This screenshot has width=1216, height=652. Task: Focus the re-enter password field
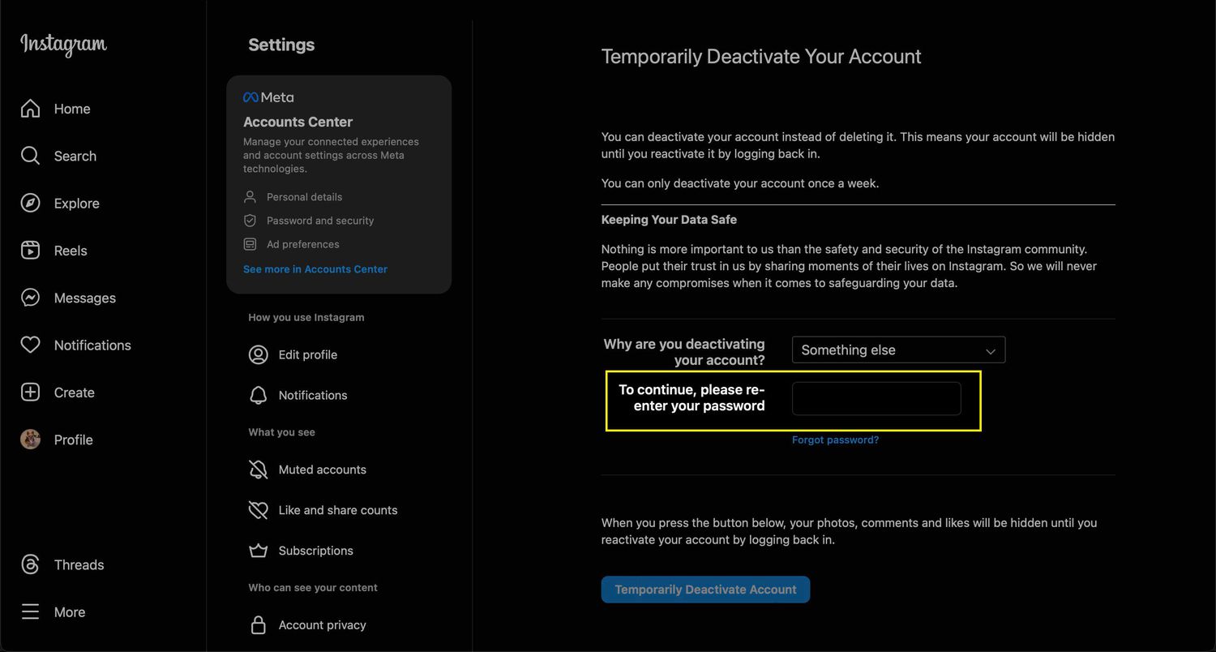tap(876, 398)
